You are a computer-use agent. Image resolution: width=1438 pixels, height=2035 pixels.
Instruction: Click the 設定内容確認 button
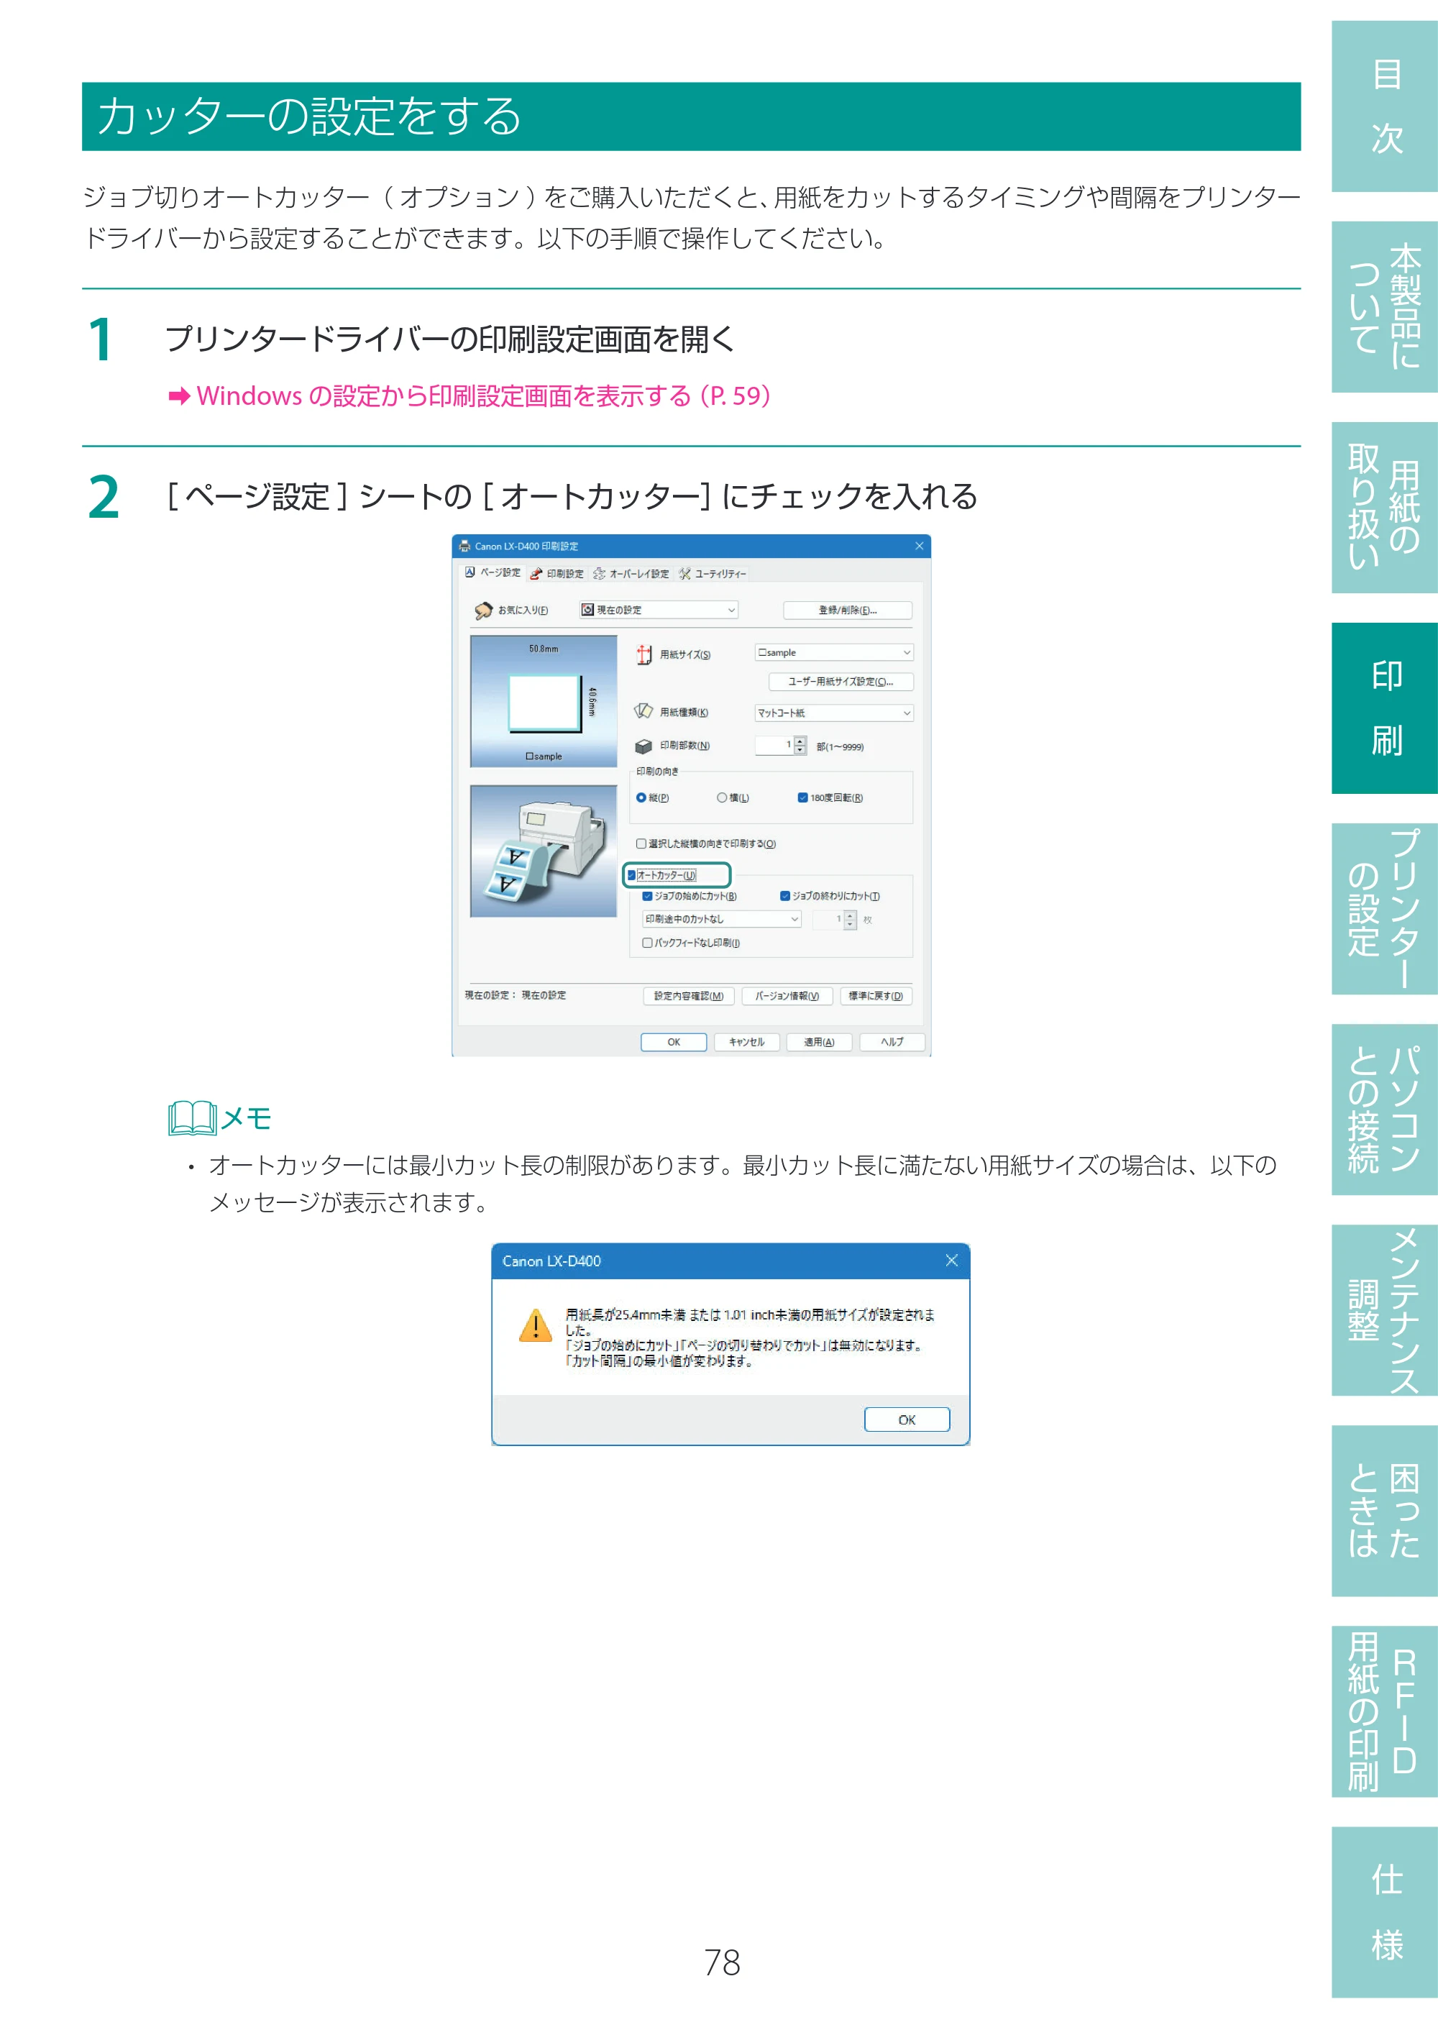[688, 996]
